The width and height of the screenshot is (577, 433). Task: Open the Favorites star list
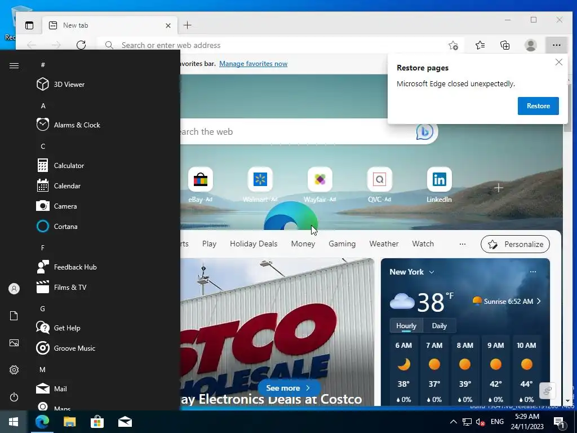click(x=480, y=45)
